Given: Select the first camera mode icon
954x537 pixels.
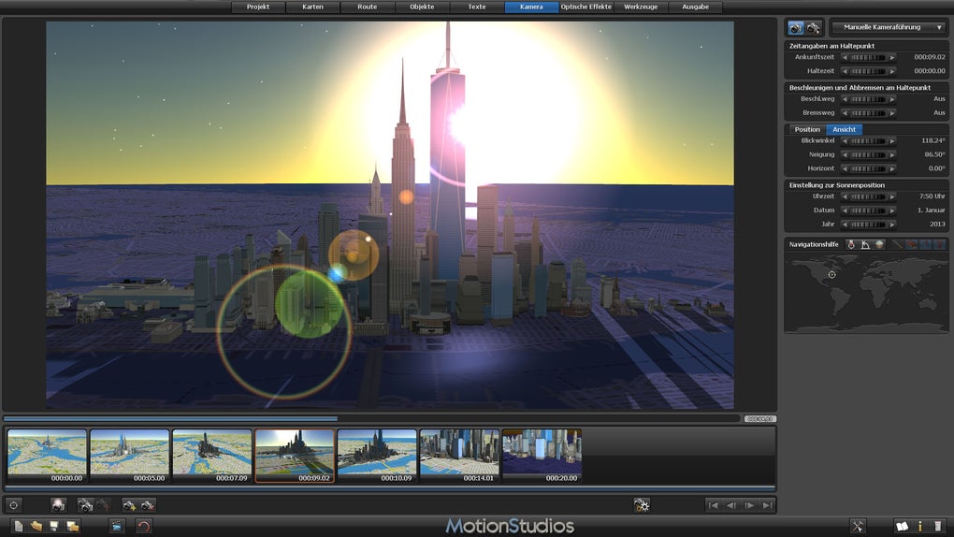Looking at the screenshot, I should 795,28.
